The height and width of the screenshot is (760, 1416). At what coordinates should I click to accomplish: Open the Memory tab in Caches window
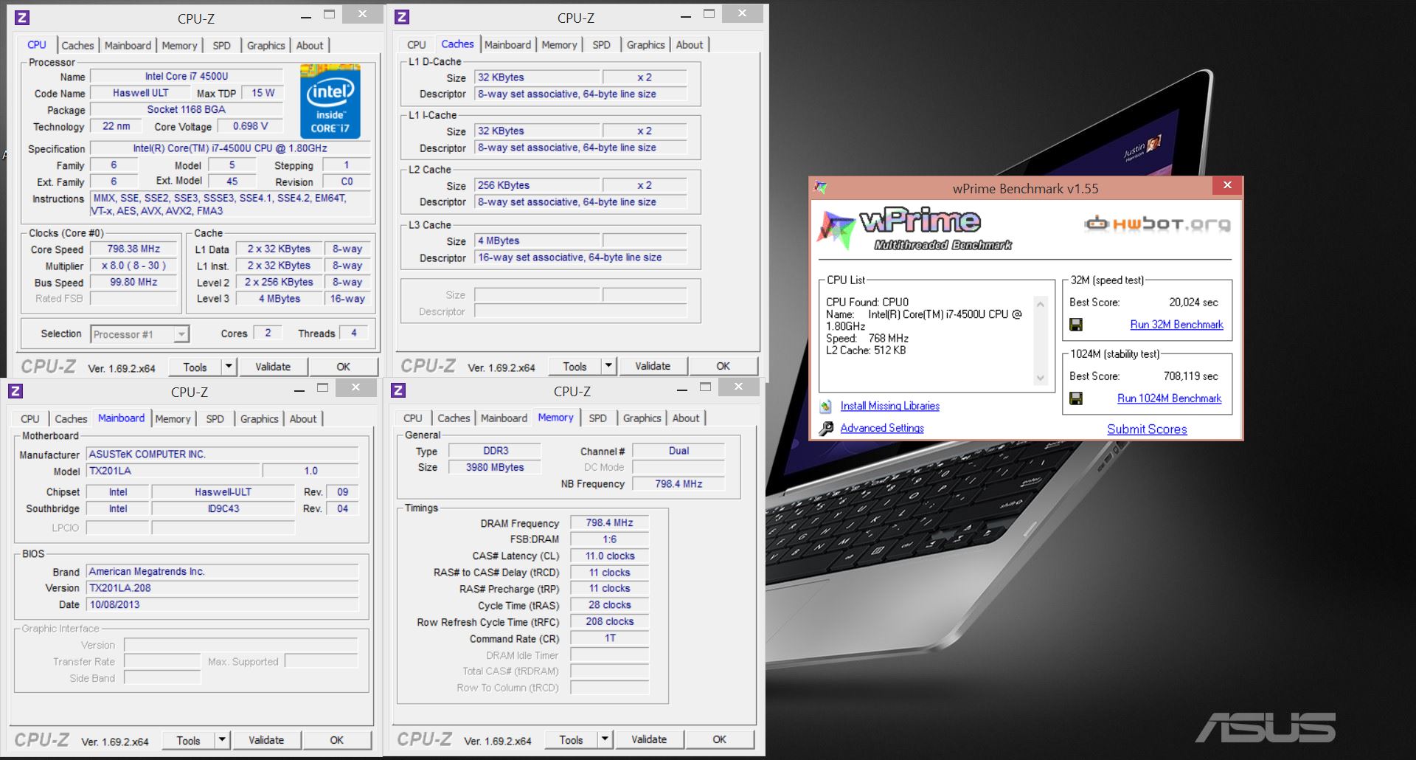[x=559, y=44]
